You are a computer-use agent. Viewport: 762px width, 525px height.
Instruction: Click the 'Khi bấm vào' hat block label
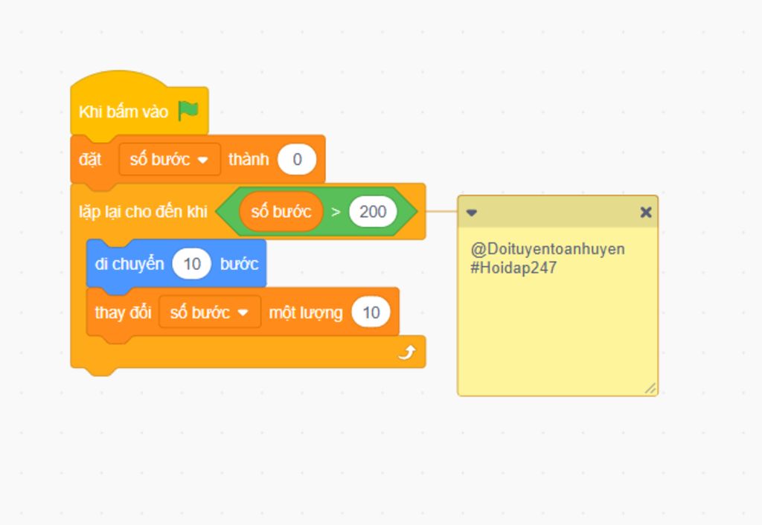tap(124, 112)
